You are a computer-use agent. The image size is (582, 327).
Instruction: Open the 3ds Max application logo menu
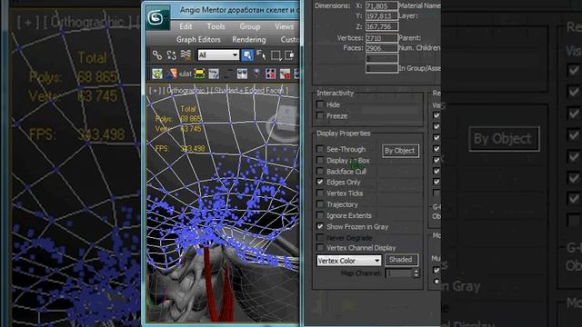coord(157,17)
